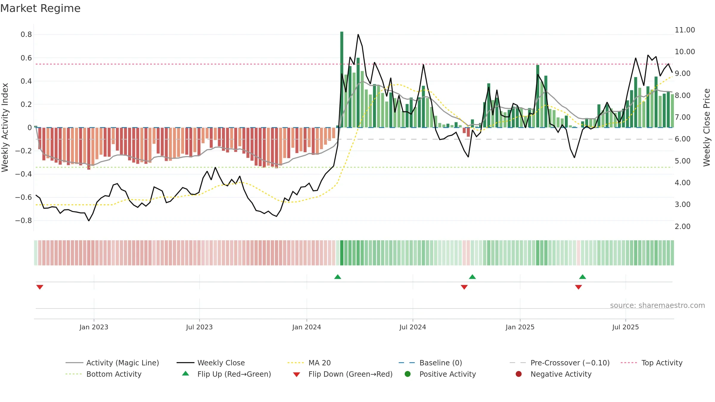Toggle the Pre-Crossover (−0.10) legend entry
Screen dimensions: 715x402
click(x=559, y=363)
